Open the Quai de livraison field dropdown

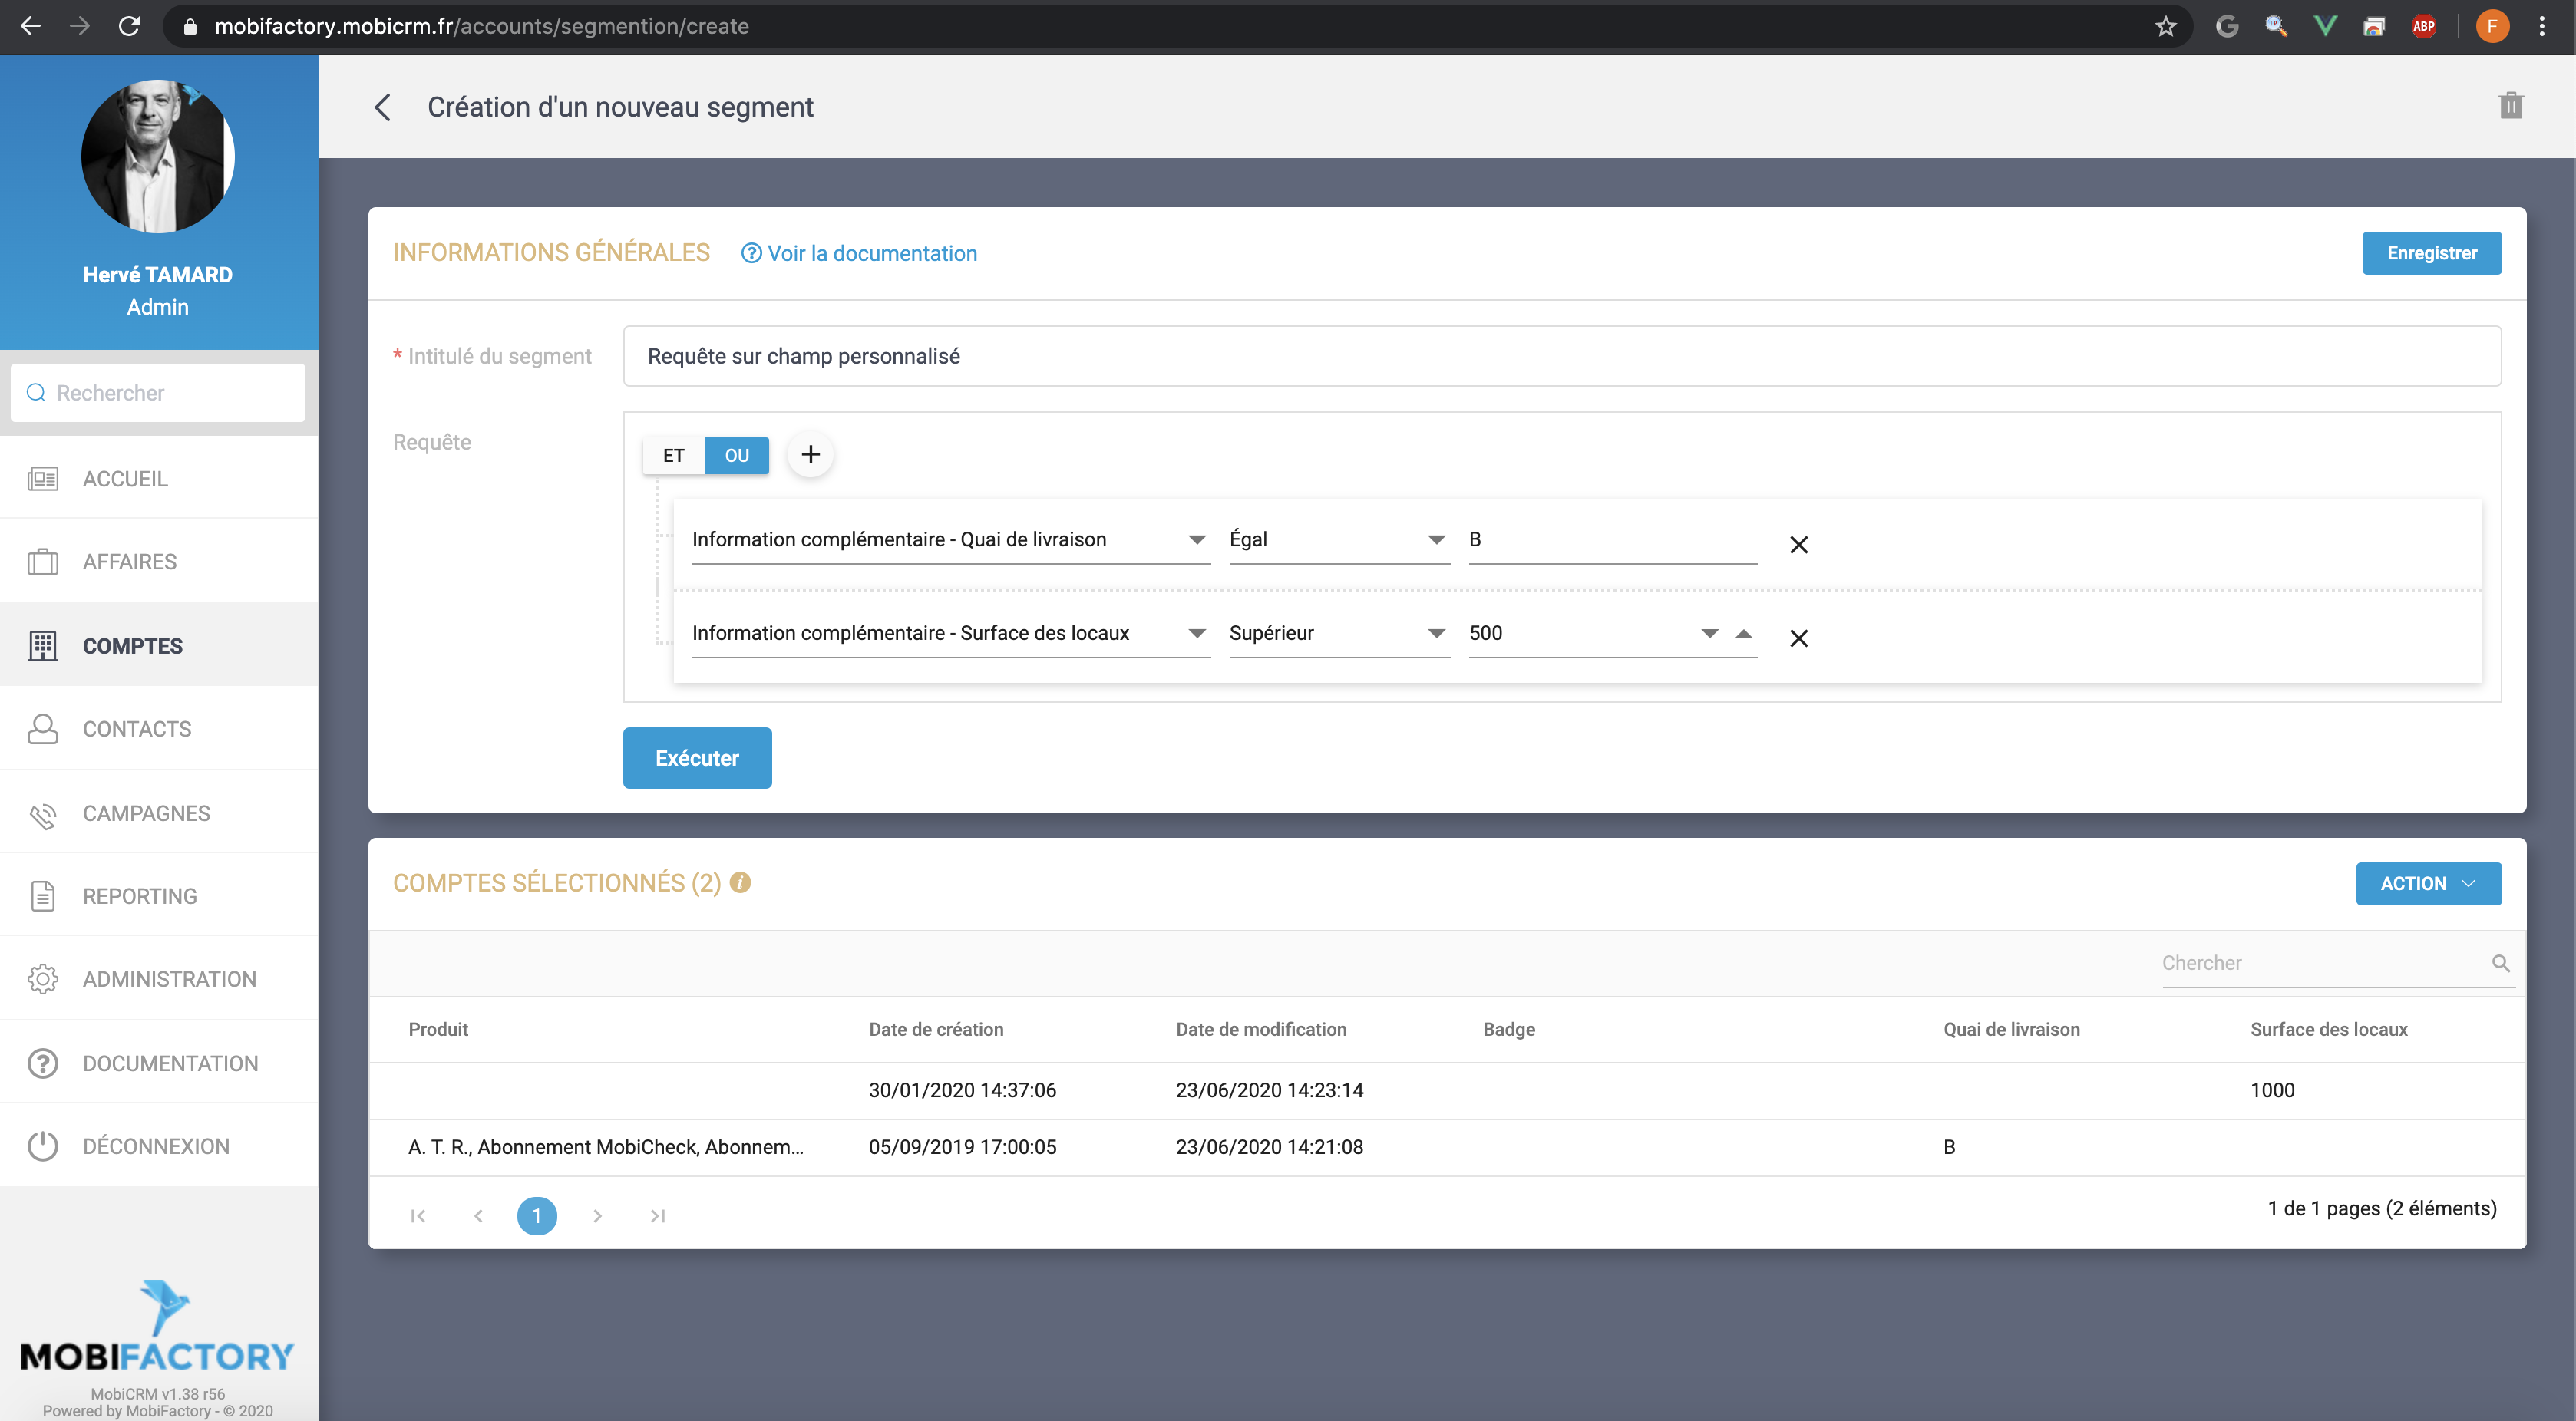(1196, 539)
